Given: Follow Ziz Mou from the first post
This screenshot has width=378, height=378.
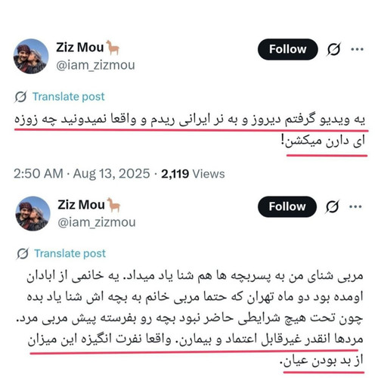Looking at the screenshot, I should (x=288, y=49).
